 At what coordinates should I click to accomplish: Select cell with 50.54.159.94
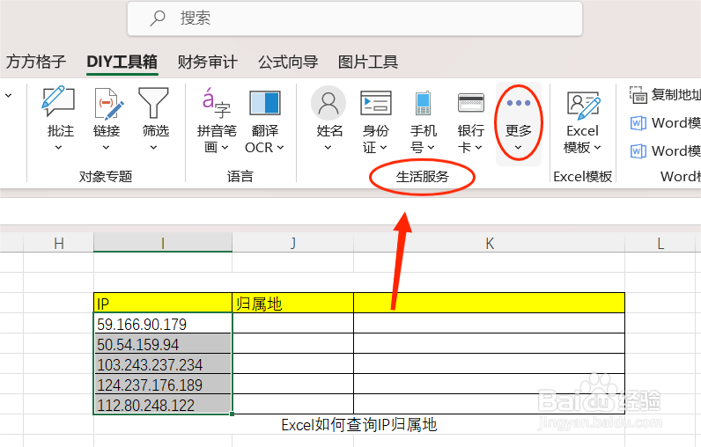point(163,343)
